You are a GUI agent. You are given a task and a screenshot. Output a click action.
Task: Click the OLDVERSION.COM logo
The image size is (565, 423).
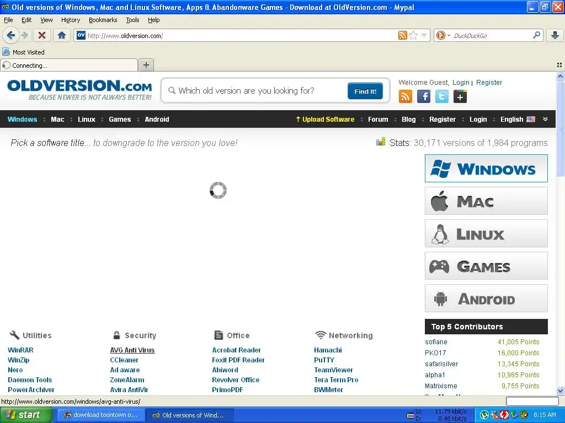pos(79,90)
